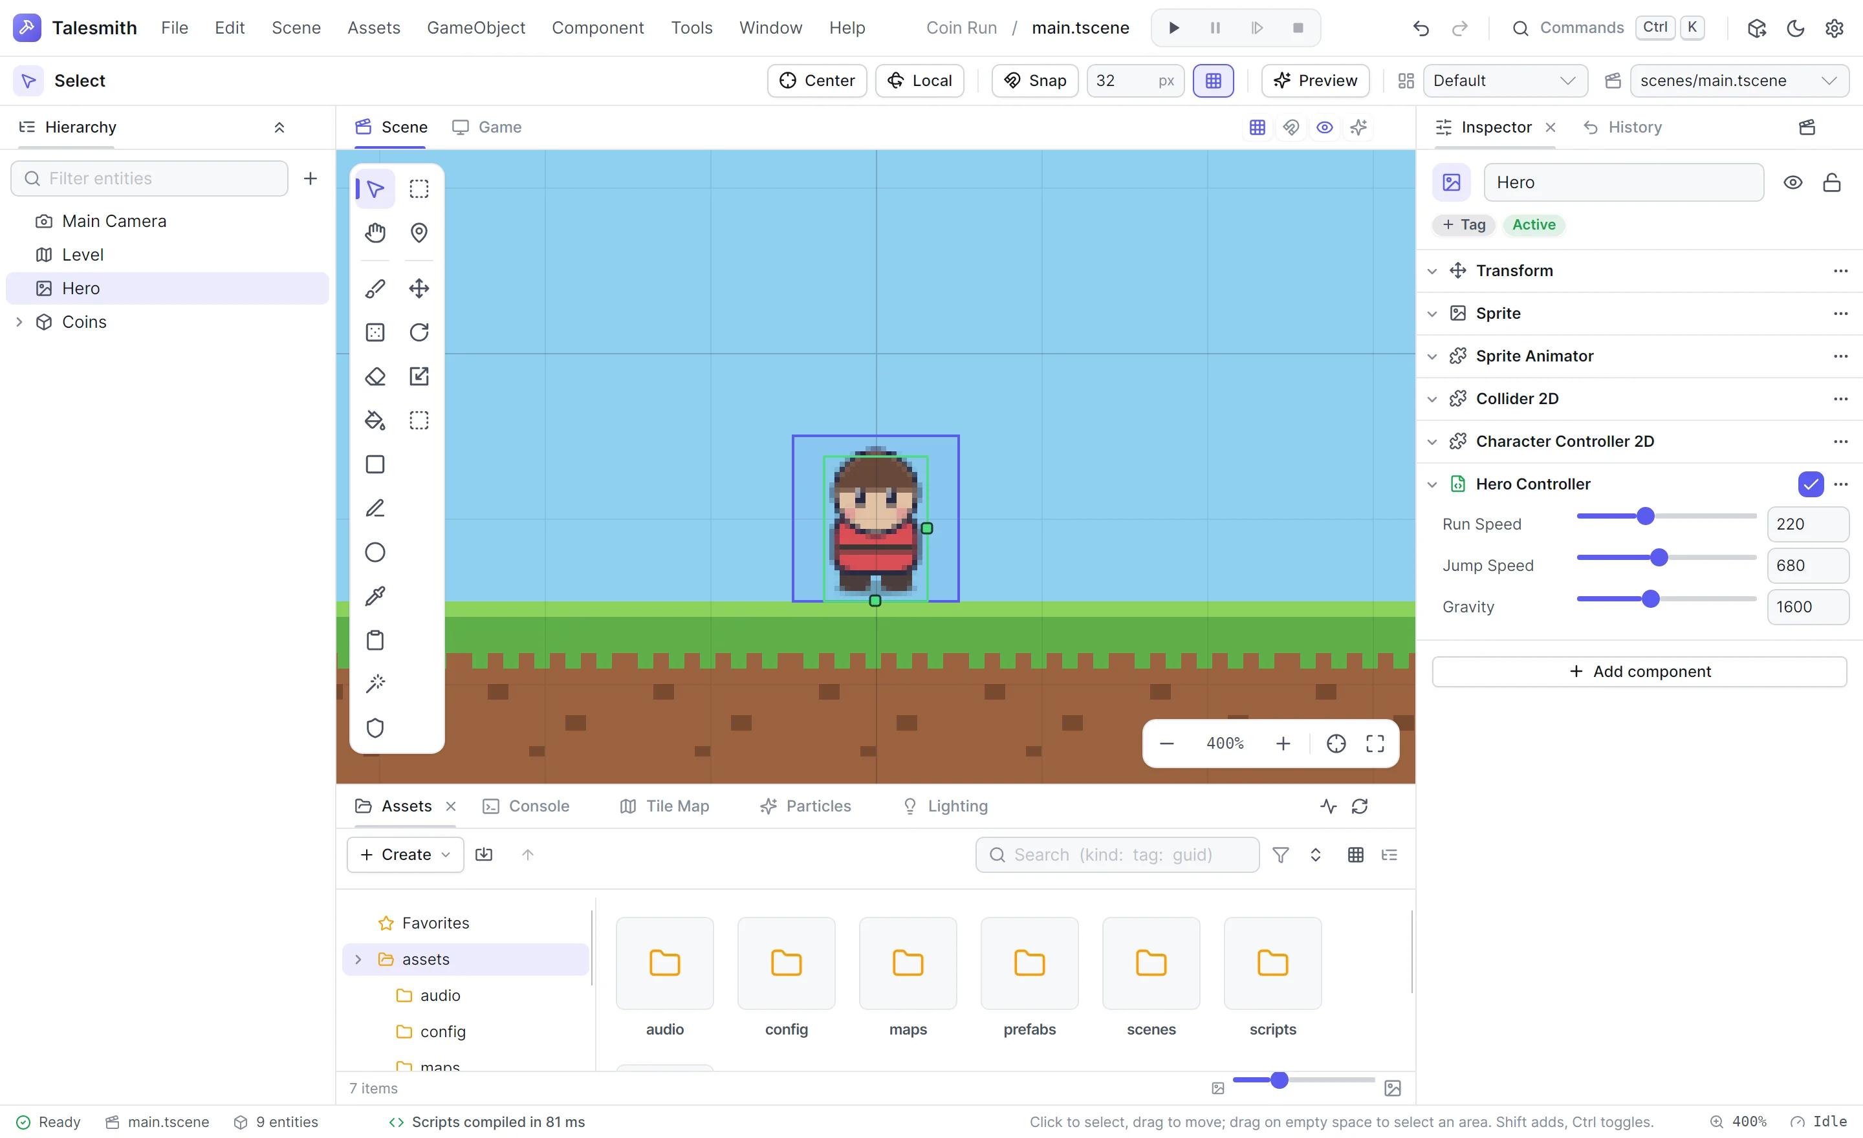Switch to the Game tab
This screenshot has height=1138, width=1863.
[487, 127]
